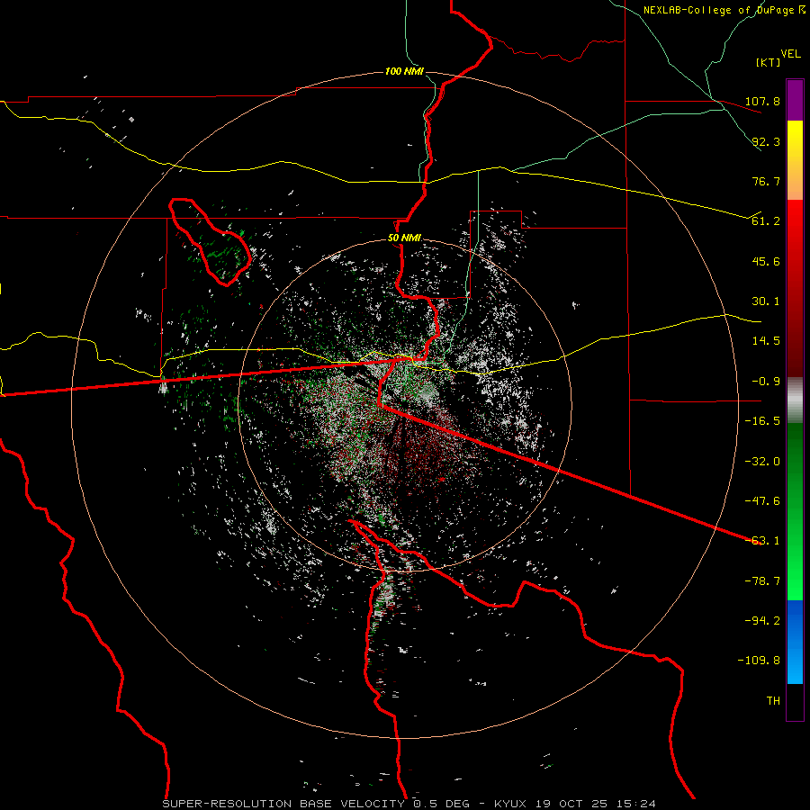Click the 76.7 velocity scale value
This screenshot has height=810, width=810.
[766, 181]
